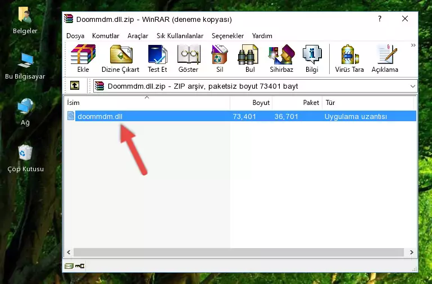
Task: Click the Ekle (Add) toolbar icon
Action: point(83,54)
